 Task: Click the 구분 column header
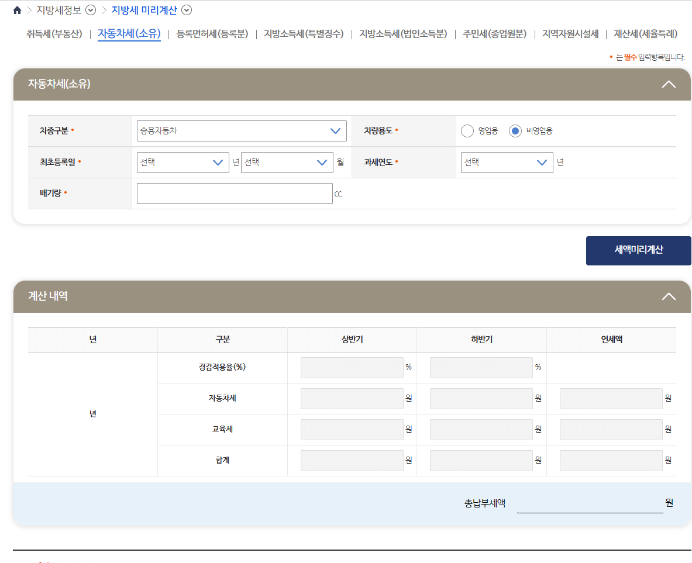(222, 340)
